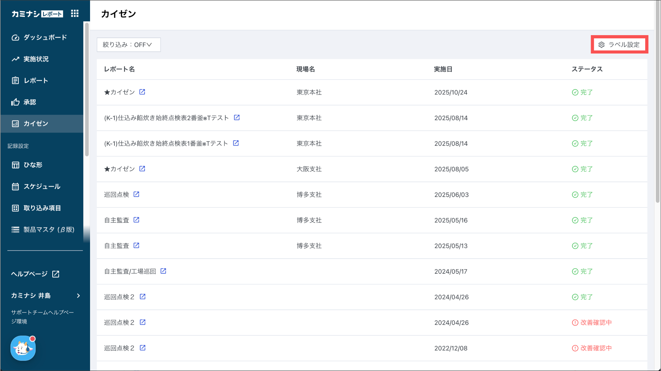Viewport: 661px width, 371px height.
Task: Click the main page vertical scrollbar
Action: (657, 103)
